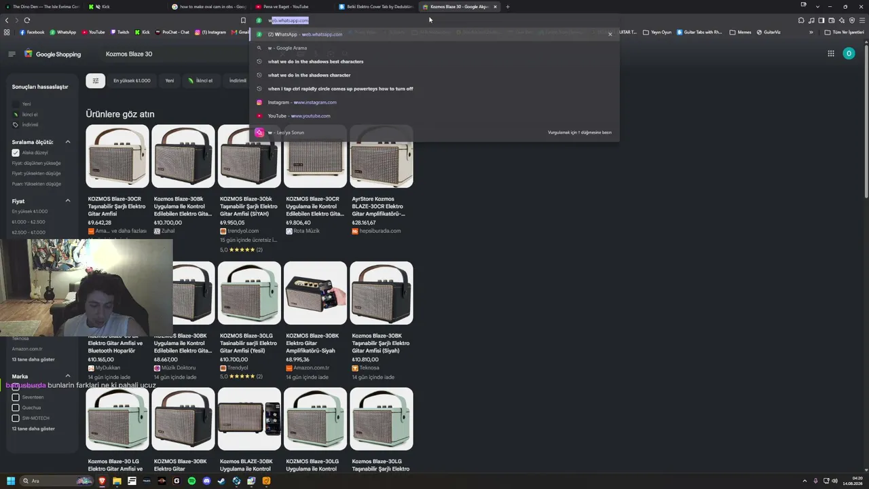The width and height of the screenshot is (869, 489).
Task: Collapse the Fiyat filter section
Action: [x=68, y=201]
